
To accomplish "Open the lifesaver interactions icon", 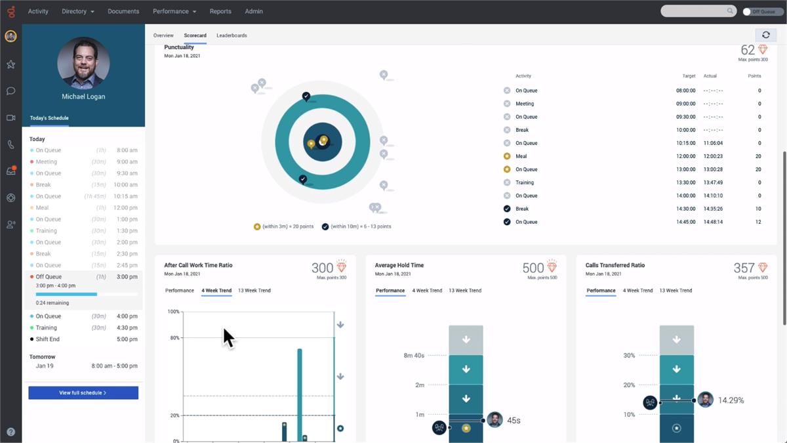I will [10, 198].
